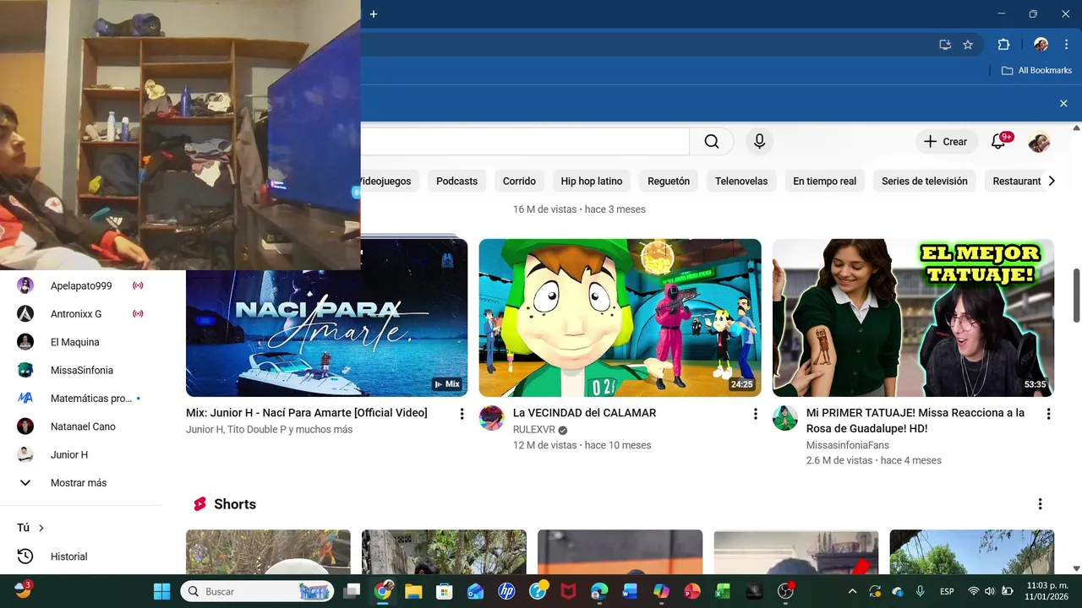The image size is (1082, 608).
Task: Open All Bookmarks folder
Action: (1036, 71)
